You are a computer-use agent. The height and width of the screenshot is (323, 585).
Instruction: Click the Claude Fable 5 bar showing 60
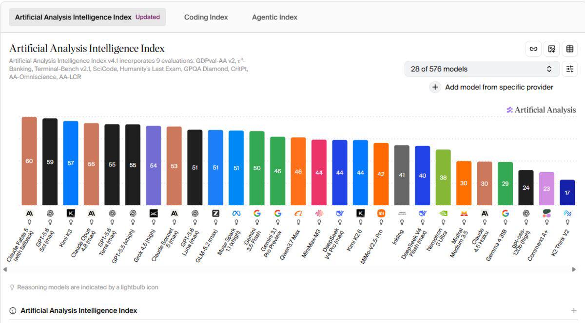(x=29, y=161)
